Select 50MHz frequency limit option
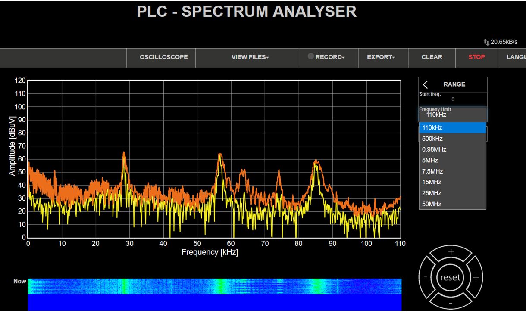Screen dimensions: 526x313 [452, 204]
